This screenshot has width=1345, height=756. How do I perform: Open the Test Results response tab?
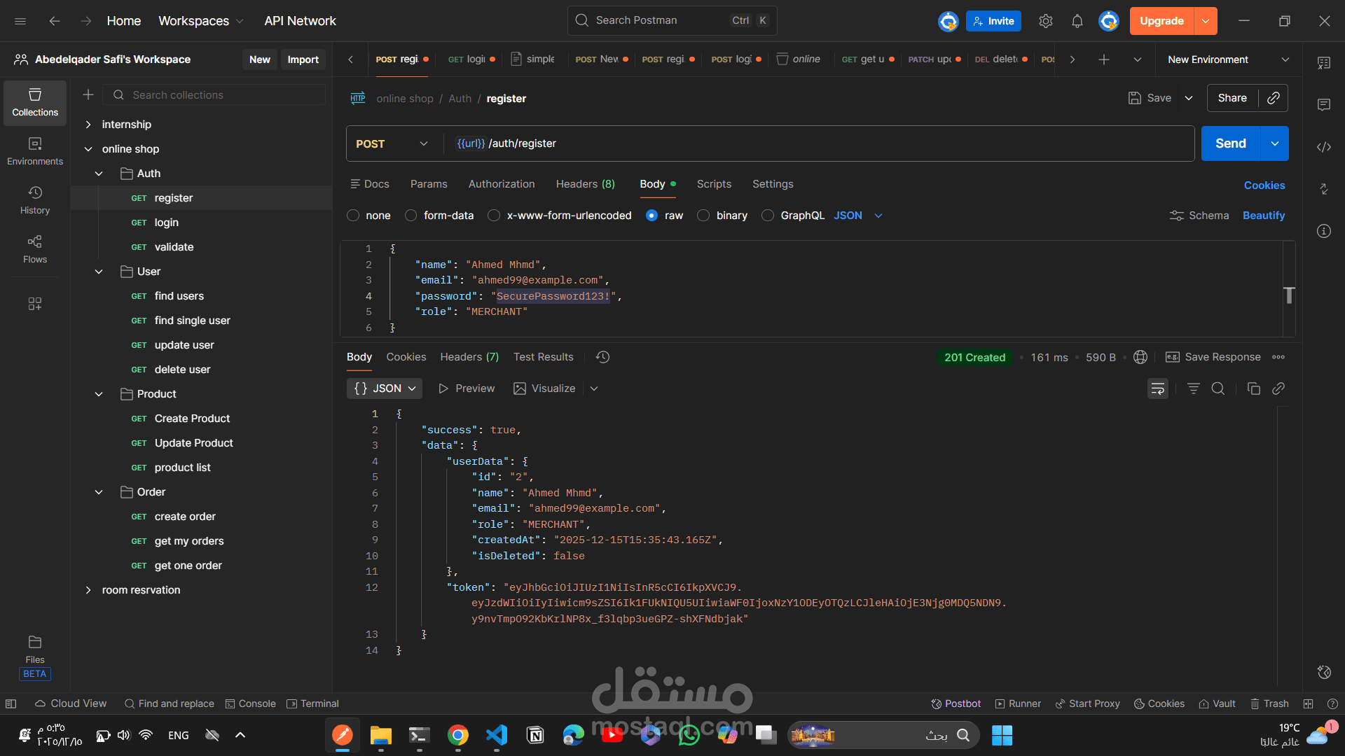[543, 357]
